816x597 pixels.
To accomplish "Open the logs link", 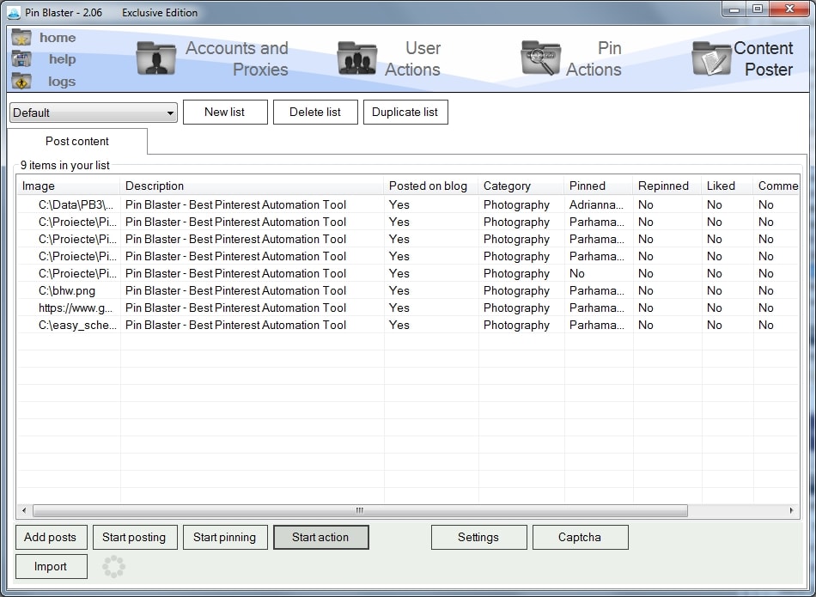I will 62,82.
